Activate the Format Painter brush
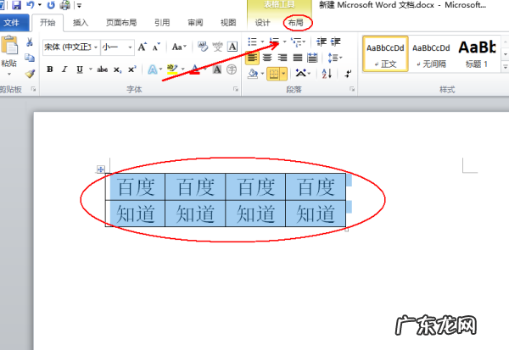Viewport: 509px width, 350px height. pyautogui.click(x=30, y=74)
